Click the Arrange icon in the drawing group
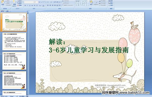152x97 pixels. (91, 3)
